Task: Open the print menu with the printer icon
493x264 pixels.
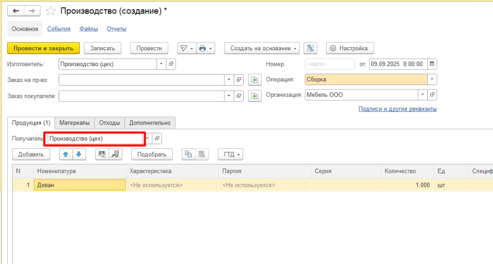Action: [206, 48]
